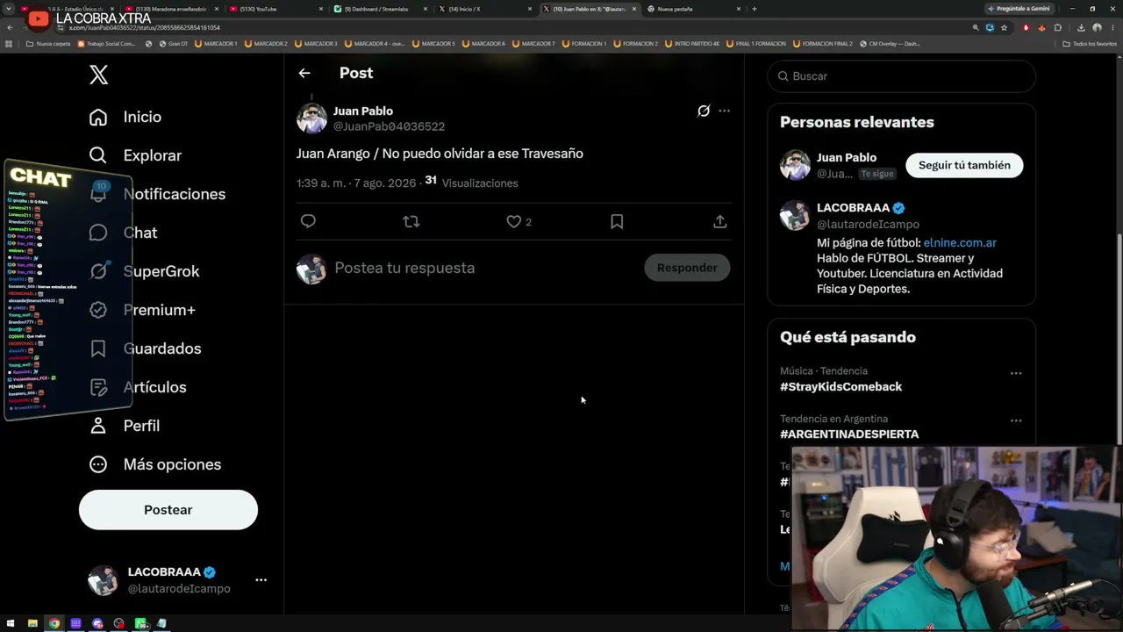Open more options for #ARGENTINADESPIERTA trend
The height and width of the screenshot is (632, 1123).
[1016, 420]
